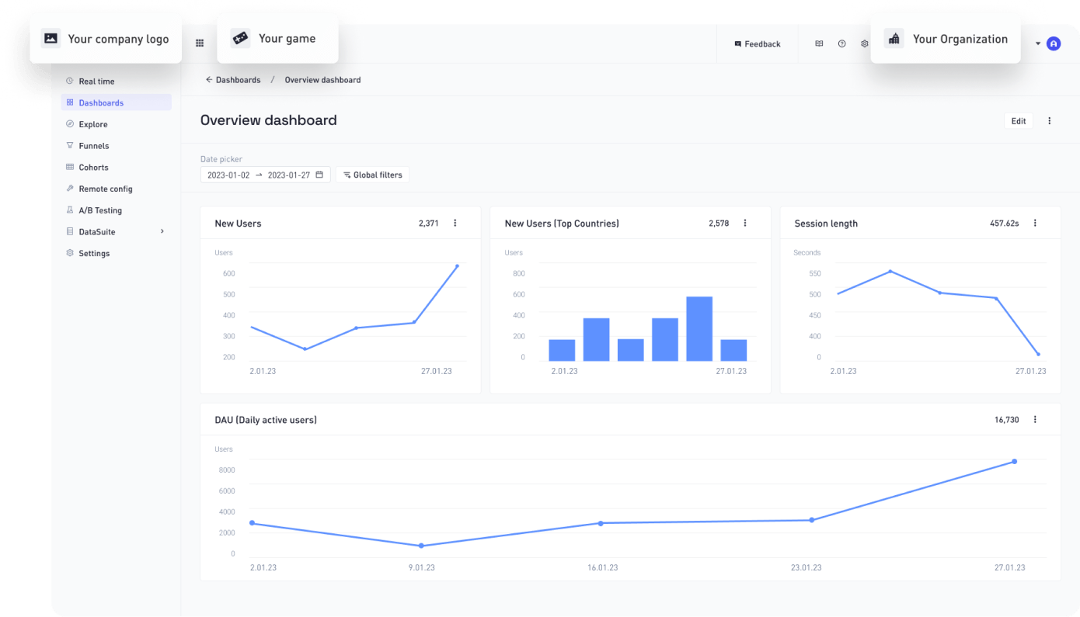Go back to Dashboards via breadcrumb
The width and height of the screenshot is (1080, 617).
coord(233,80)
